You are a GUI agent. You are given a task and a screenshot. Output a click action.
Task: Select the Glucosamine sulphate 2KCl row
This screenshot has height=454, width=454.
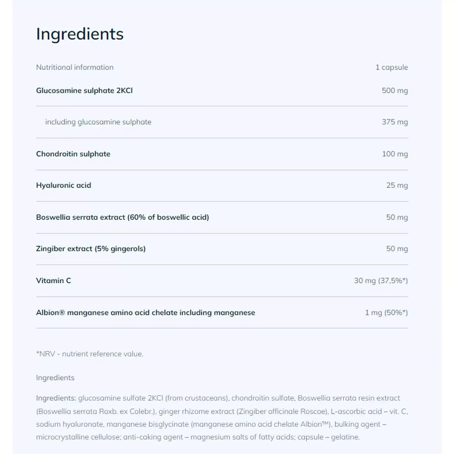coord(222,91)
